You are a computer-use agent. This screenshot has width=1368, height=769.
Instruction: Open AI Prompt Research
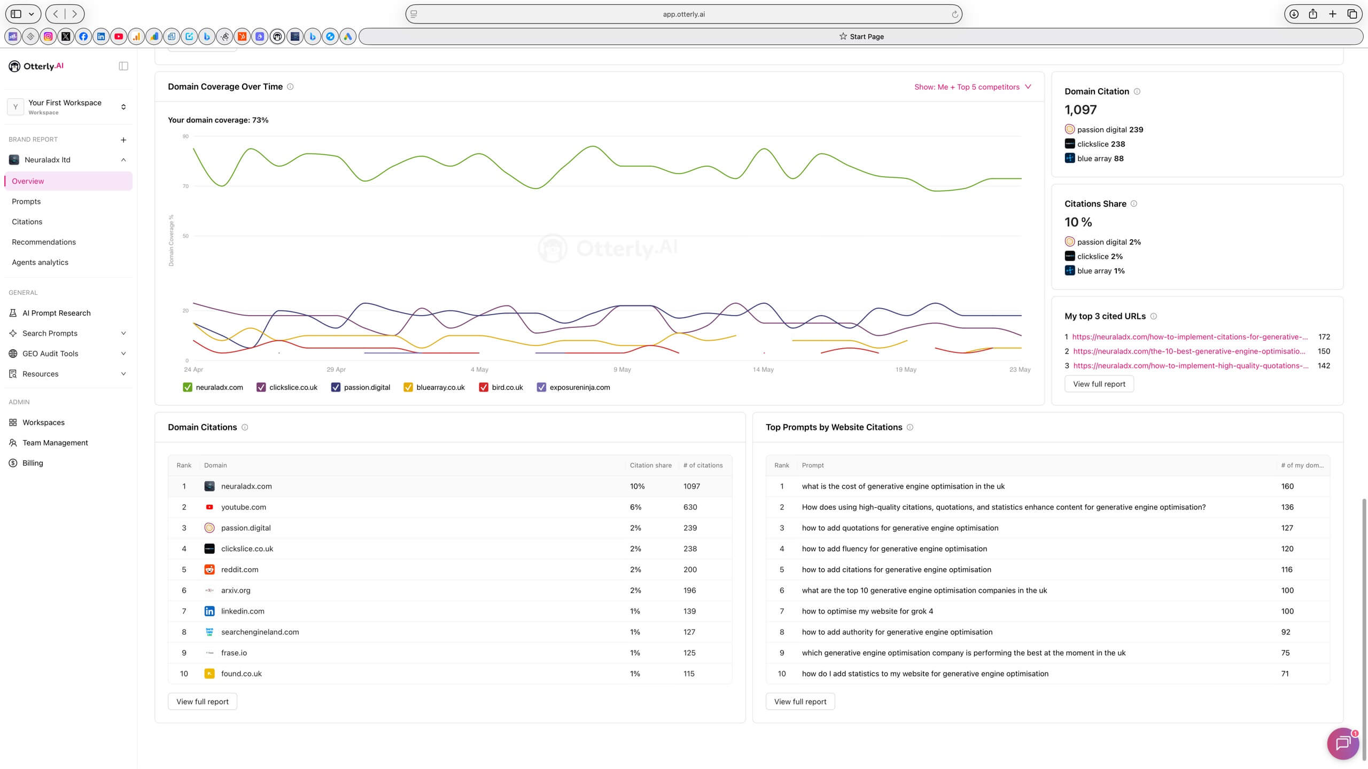(x=56, y=313)
